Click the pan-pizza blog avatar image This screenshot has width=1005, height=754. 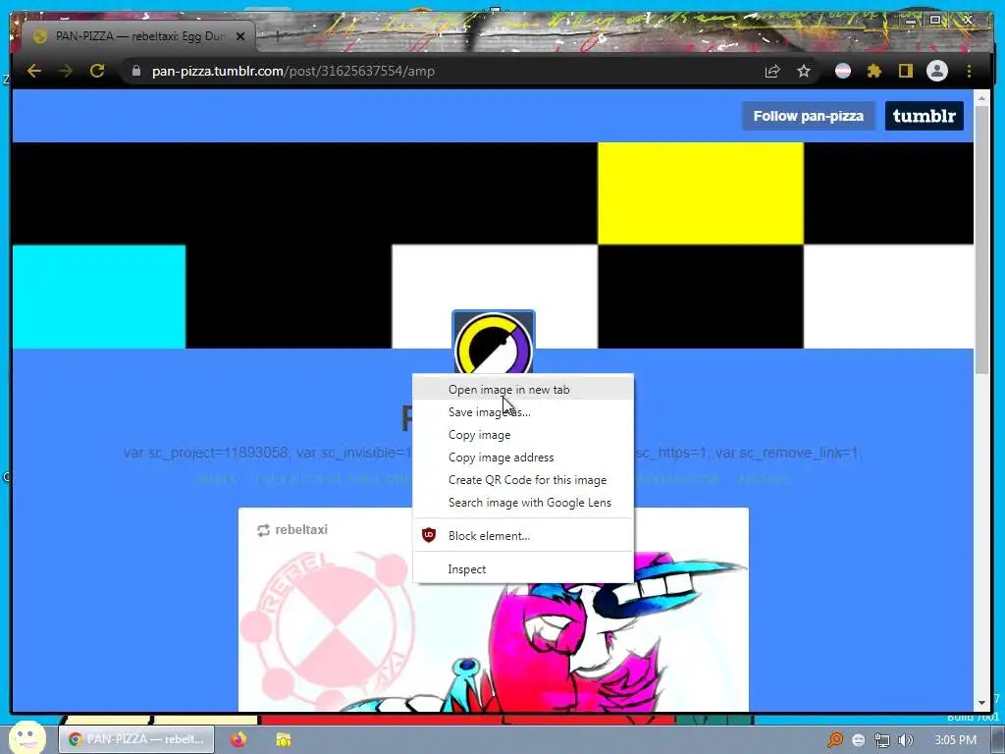click(x=494, y=342)
